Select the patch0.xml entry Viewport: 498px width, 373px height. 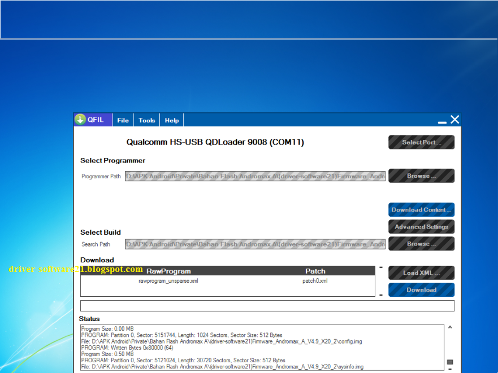(311, 280)
